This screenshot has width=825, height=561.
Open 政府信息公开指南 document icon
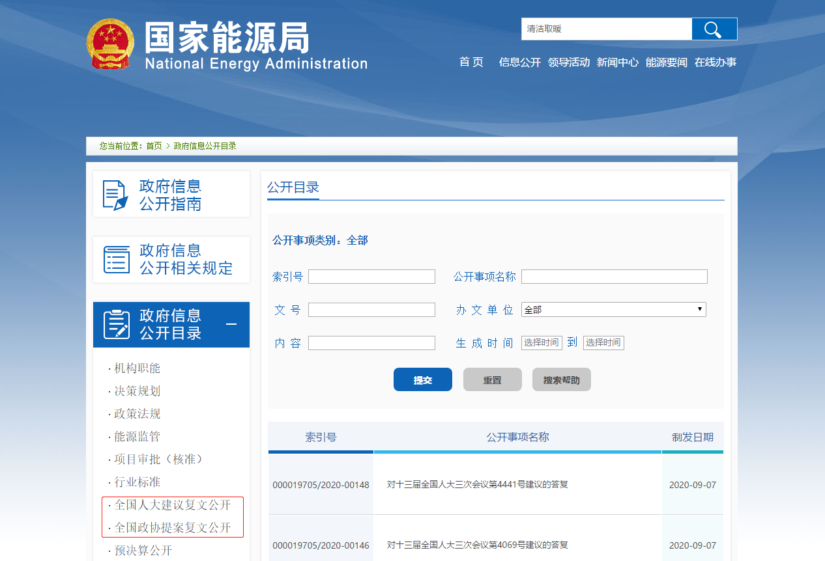click(x=115, y=195)
